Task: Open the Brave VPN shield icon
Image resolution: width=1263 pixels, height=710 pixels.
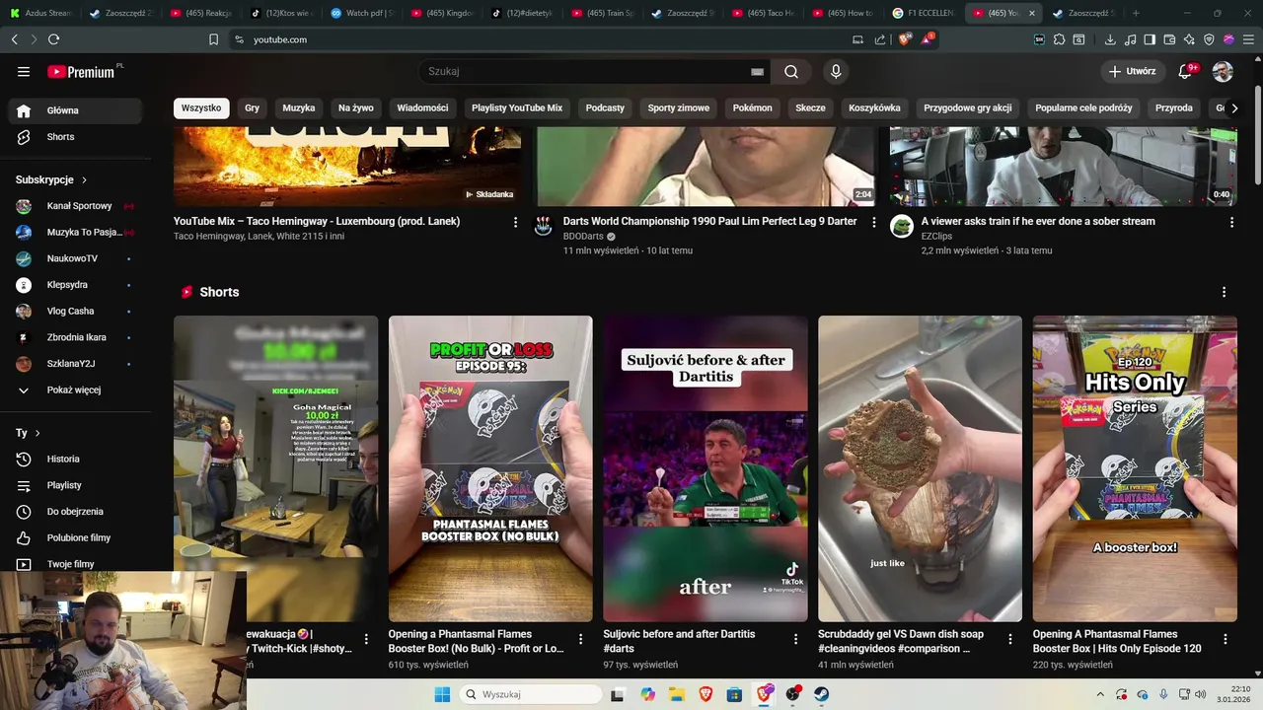Action: [x=1209, y=39]
